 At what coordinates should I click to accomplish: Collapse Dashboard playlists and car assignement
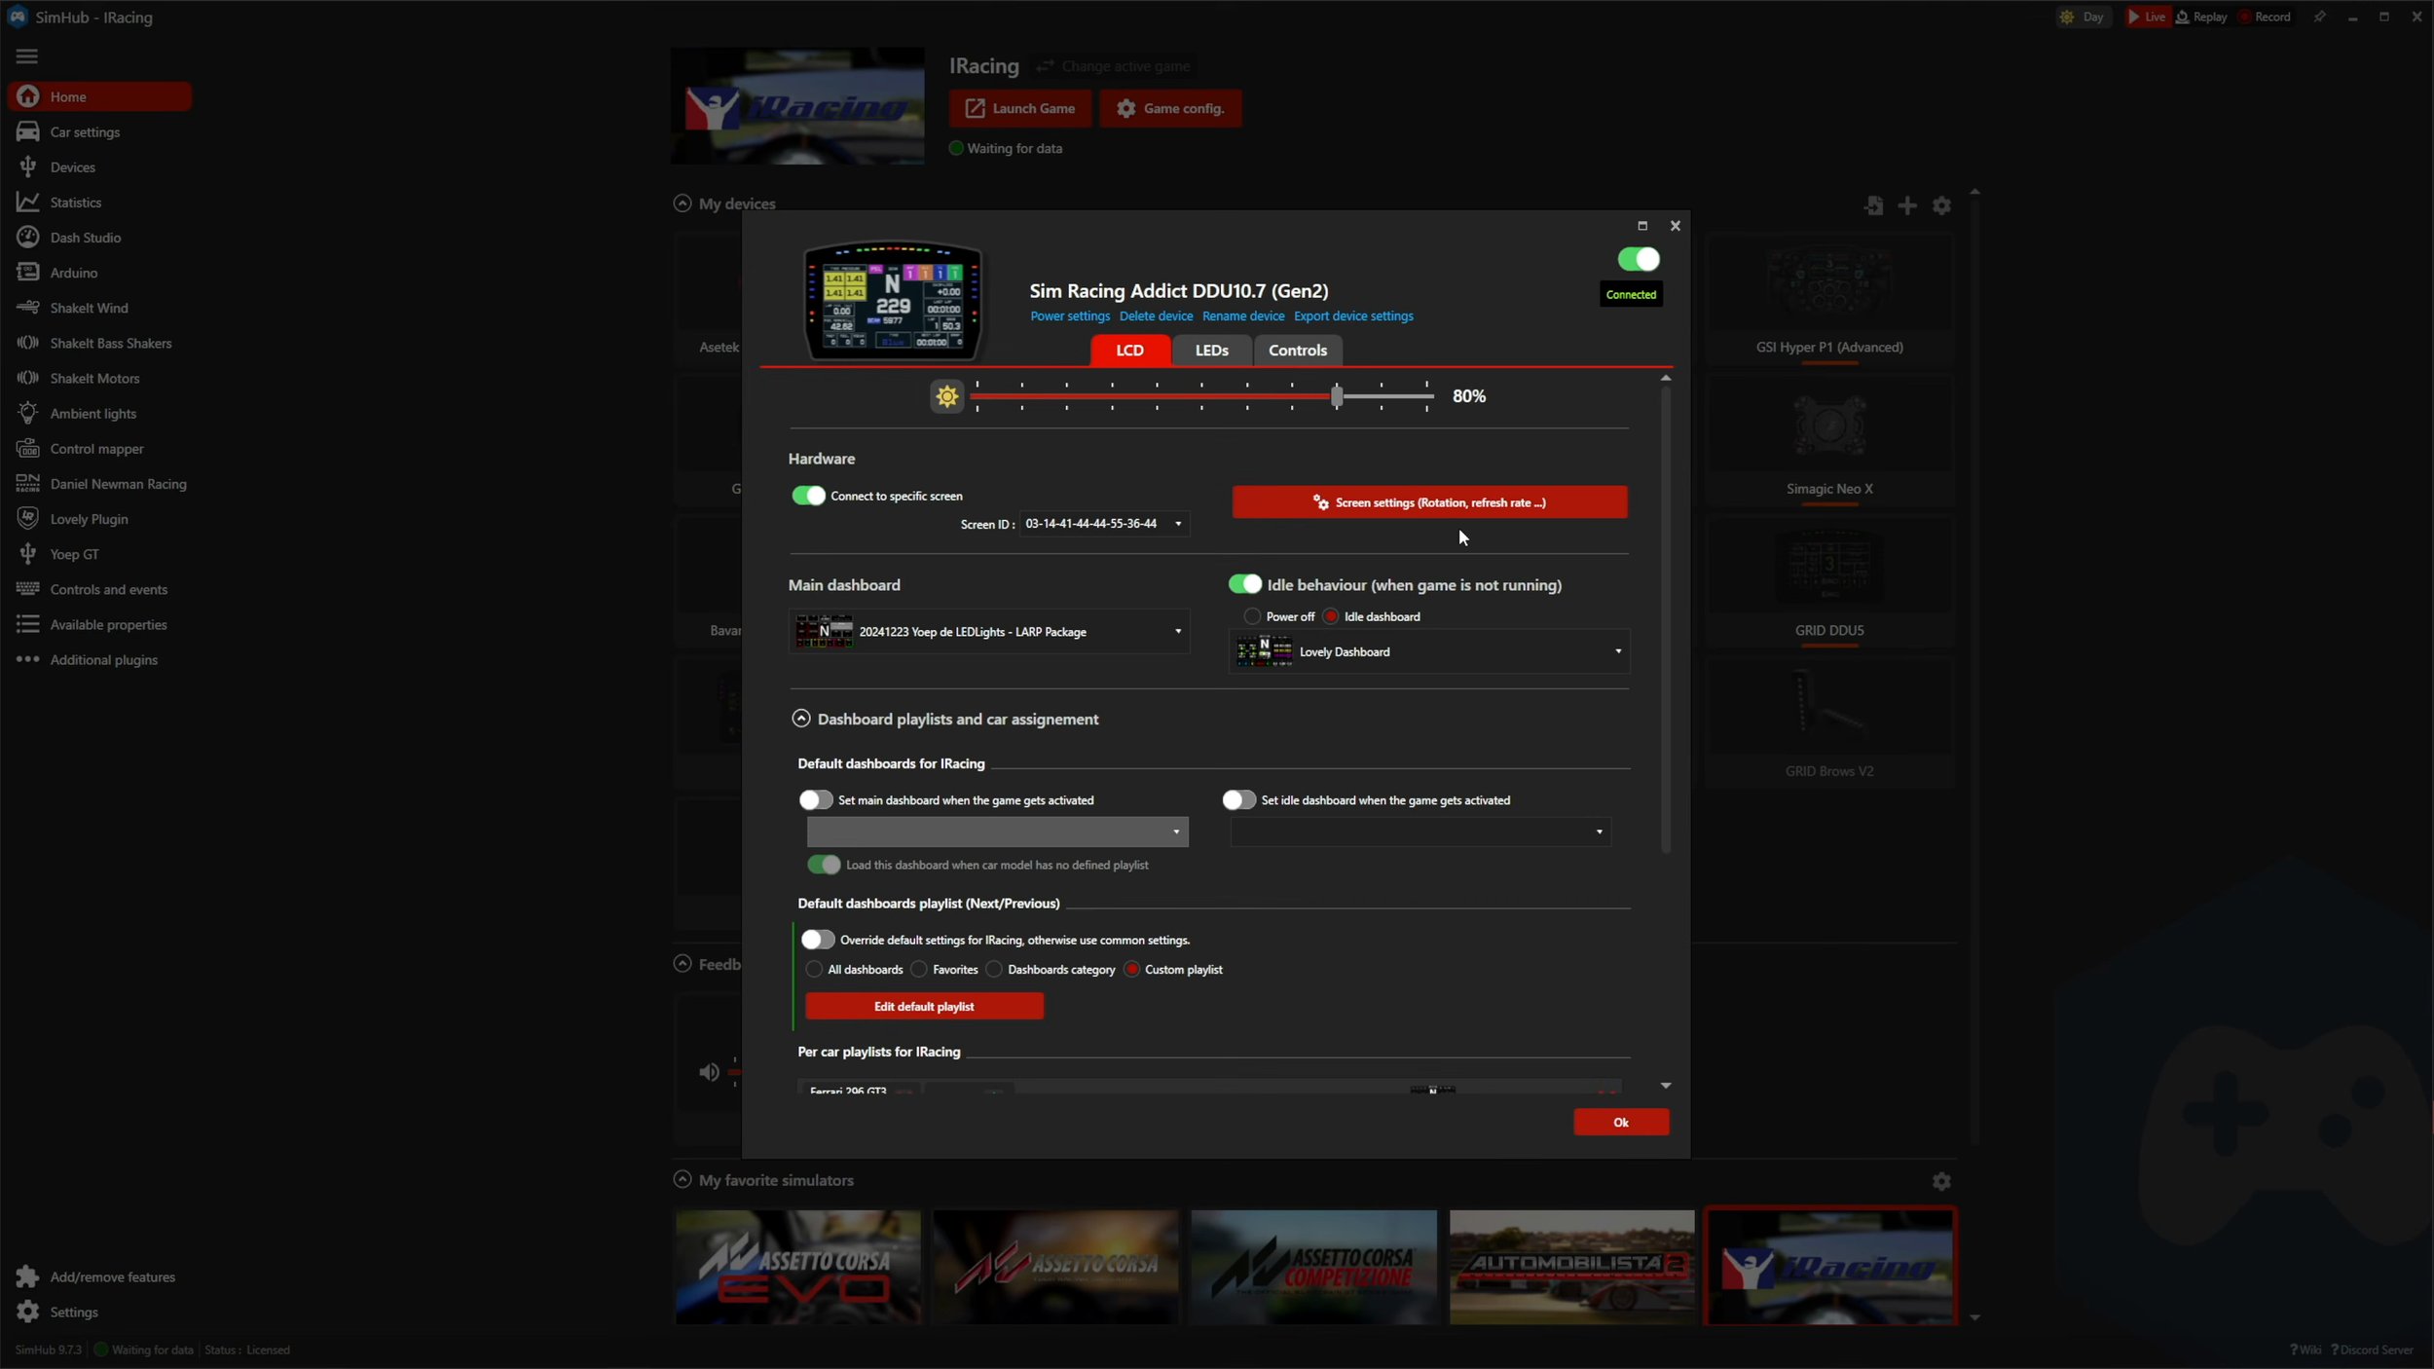800,719
